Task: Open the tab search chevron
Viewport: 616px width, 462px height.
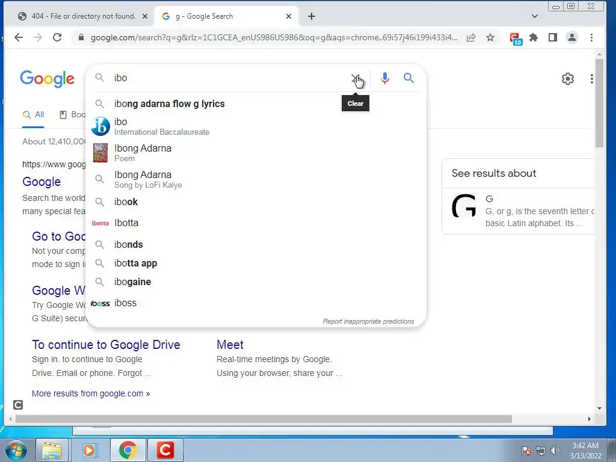Action: click(x=535, y=16)
